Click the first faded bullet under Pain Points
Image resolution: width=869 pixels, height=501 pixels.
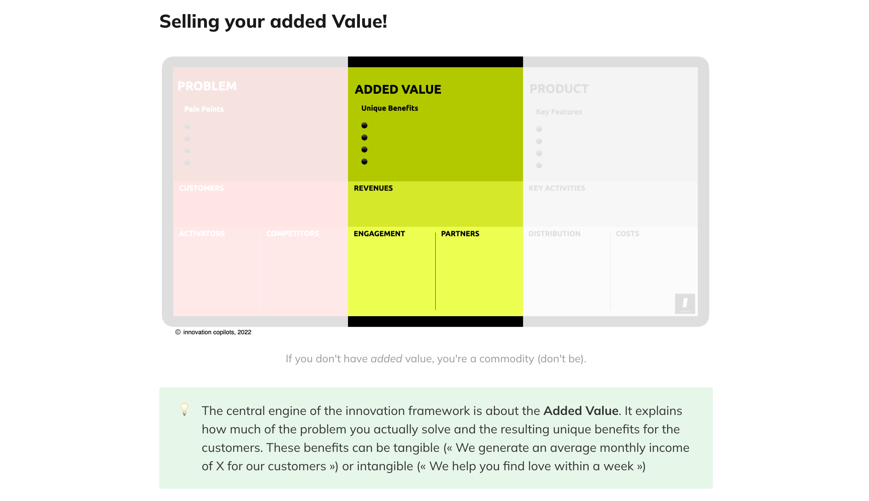187,126
